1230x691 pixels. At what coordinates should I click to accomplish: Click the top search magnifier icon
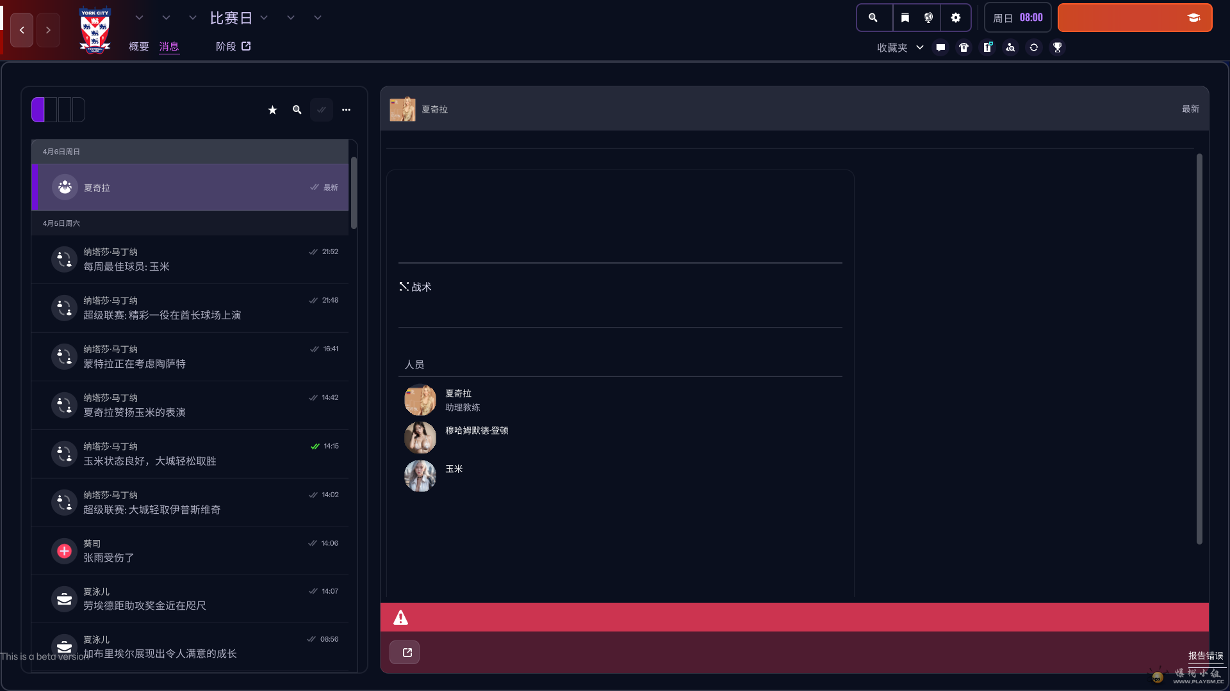click(873, 18)
